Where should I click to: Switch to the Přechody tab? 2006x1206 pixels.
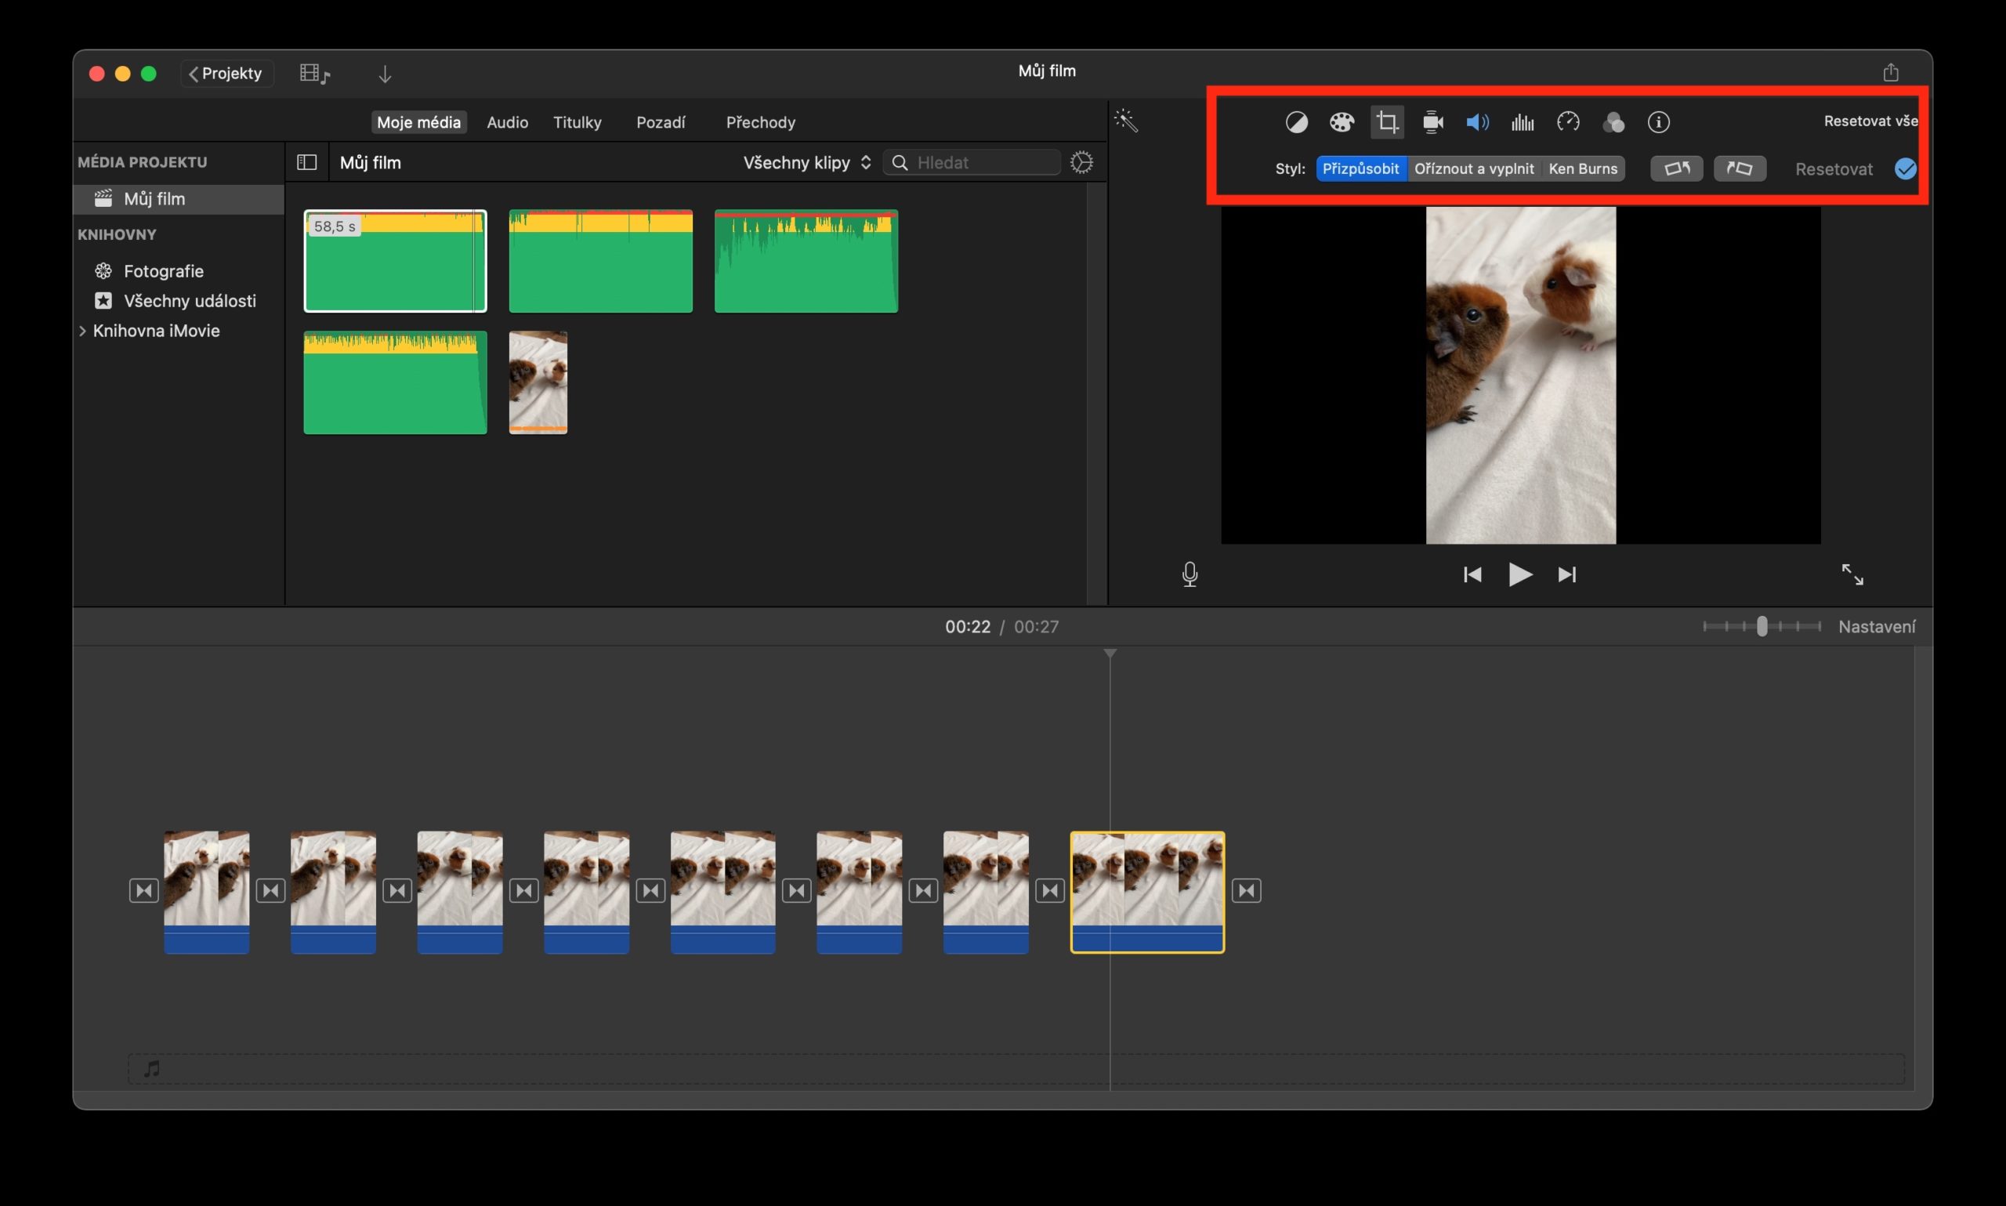coord(759,122)
